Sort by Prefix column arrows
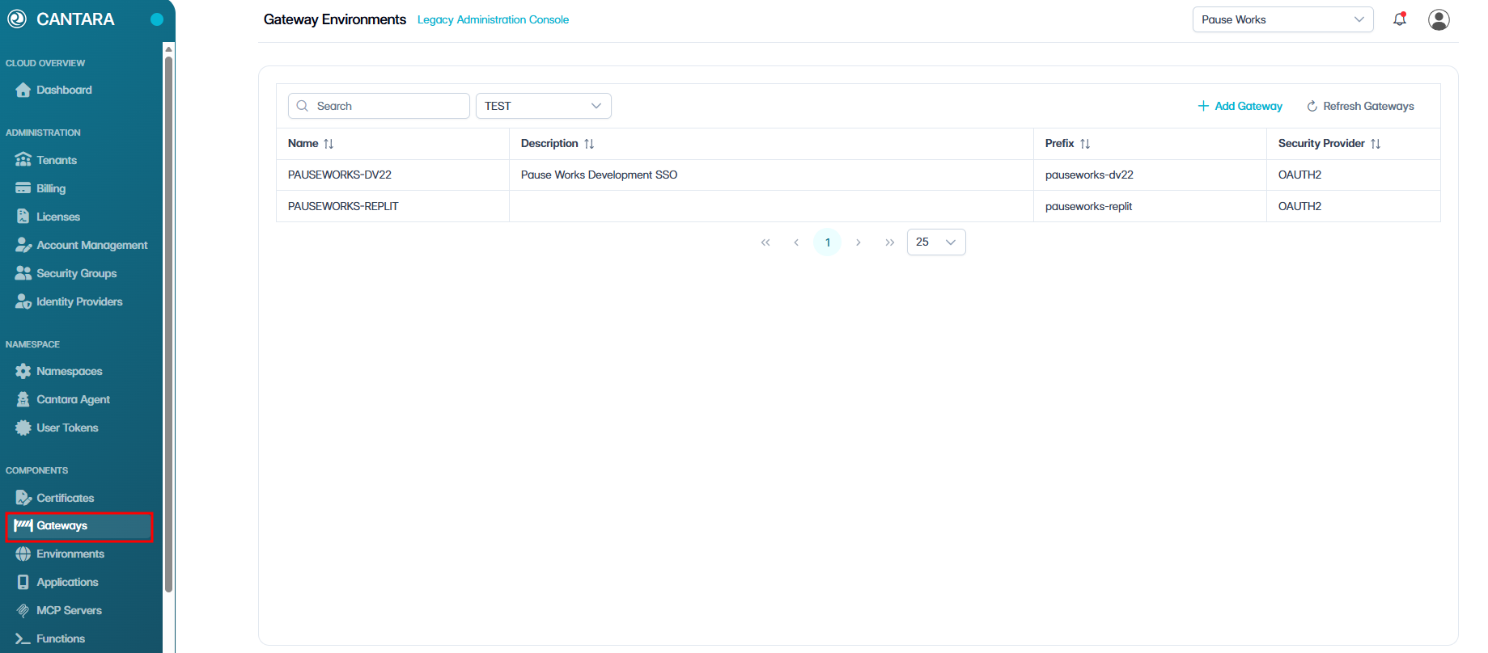Viewport: 1488px width, 653px height. [1085, 144]
